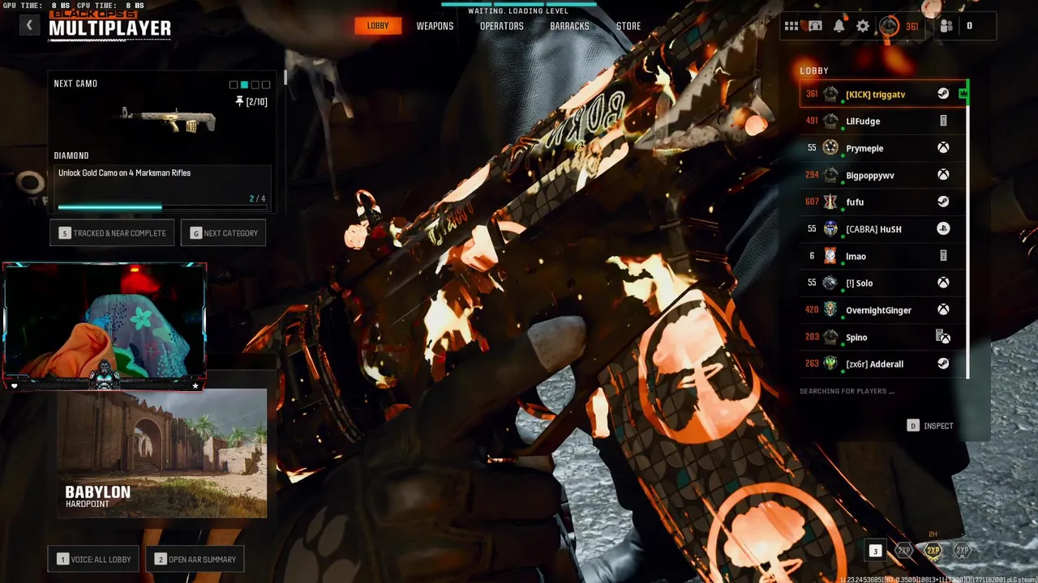Click the Diamond camo progress bar
The width and height of the screenshot is (1038, 583).
pos(162,207)
